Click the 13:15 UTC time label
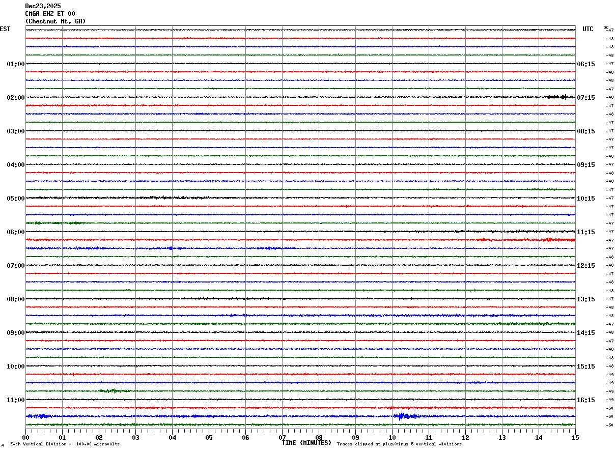The height and width of the screenshot is (451, 616). pos(585,299)
